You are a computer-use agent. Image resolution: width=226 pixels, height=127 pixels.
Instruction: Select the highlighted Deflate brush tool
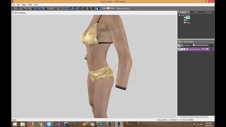38,8
